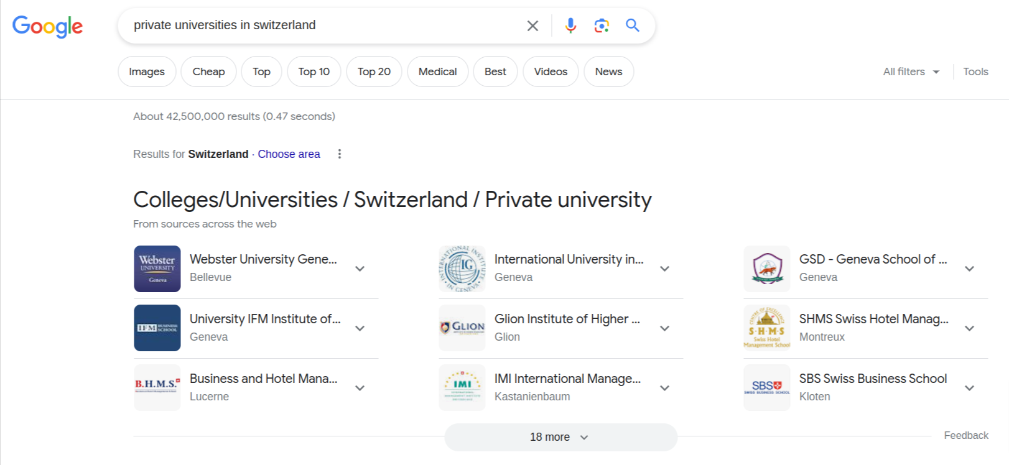This screenshot has height=465, width=1009.
Task: Switch to News results
Action: pos(608,71)
